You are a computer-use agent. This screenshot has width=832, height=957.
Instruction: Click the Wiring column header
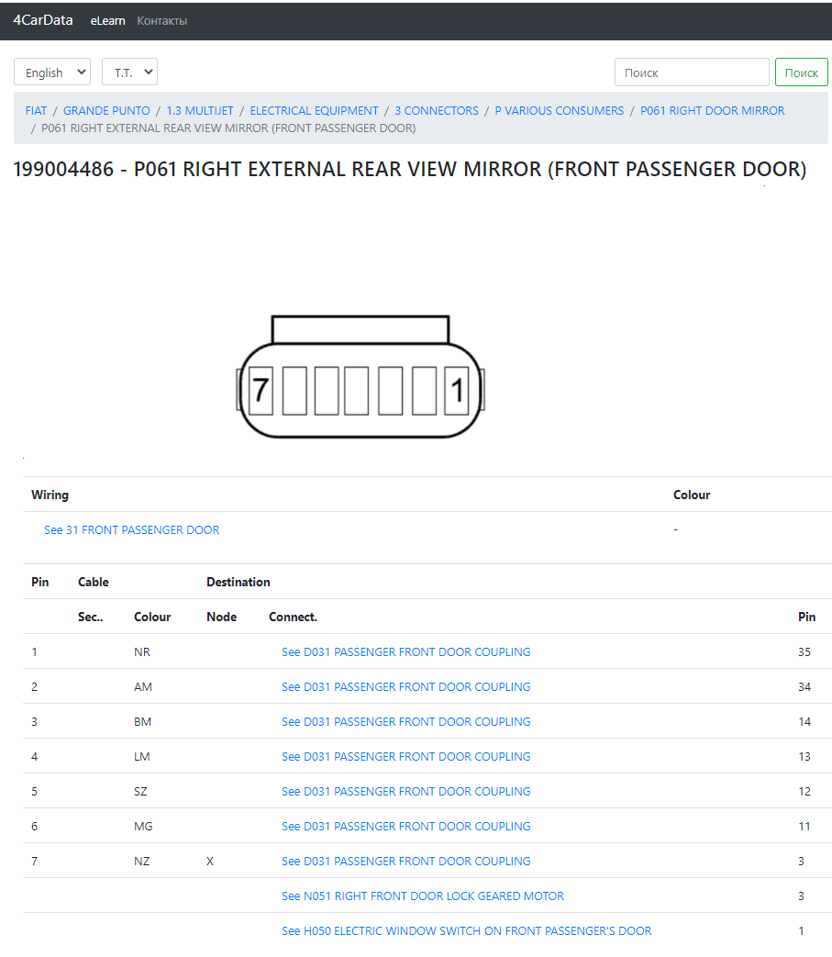click(x=50, y=495)
